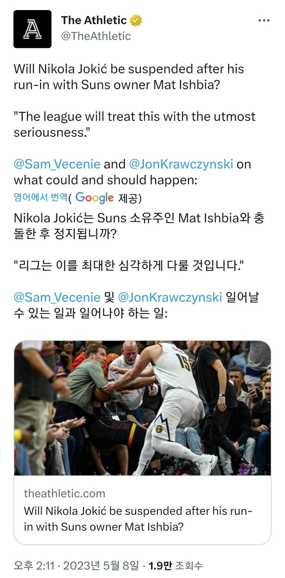Click the translated Korean tweet text
285x578 pixels.
(x=139, y=266)
